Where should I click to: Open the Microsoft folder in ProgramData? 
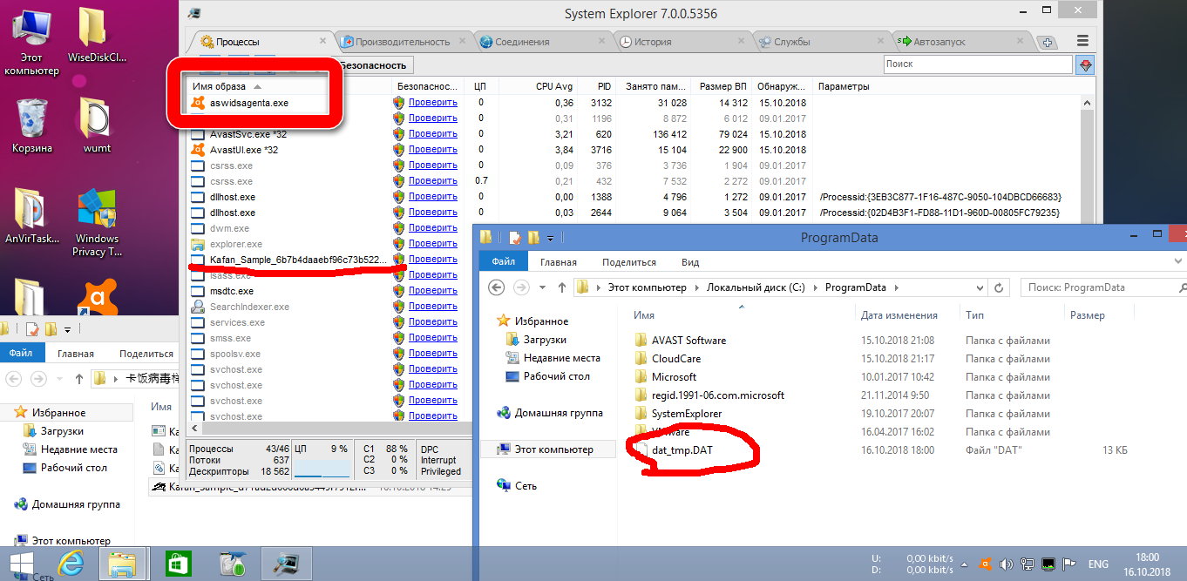[674, 377]
